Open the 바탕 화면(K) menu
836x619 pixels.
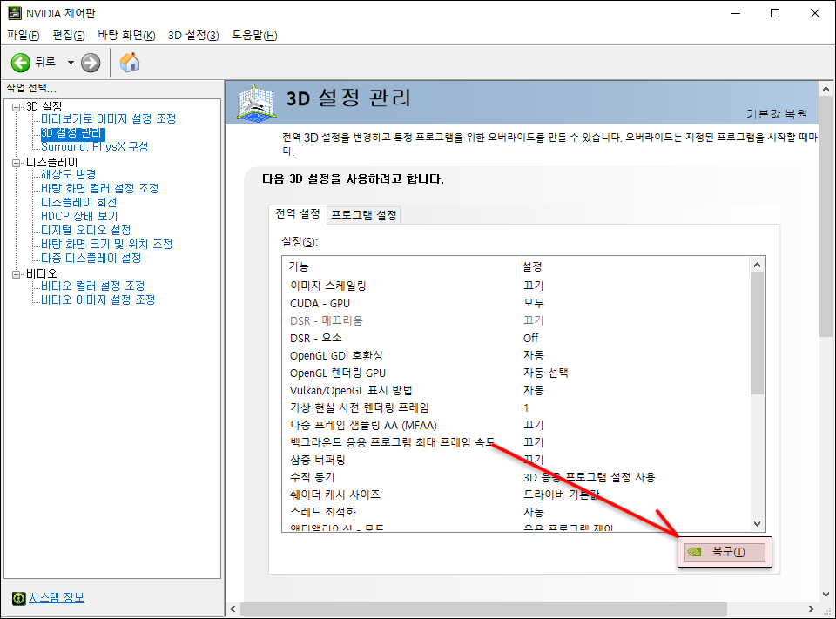point(126,35)
